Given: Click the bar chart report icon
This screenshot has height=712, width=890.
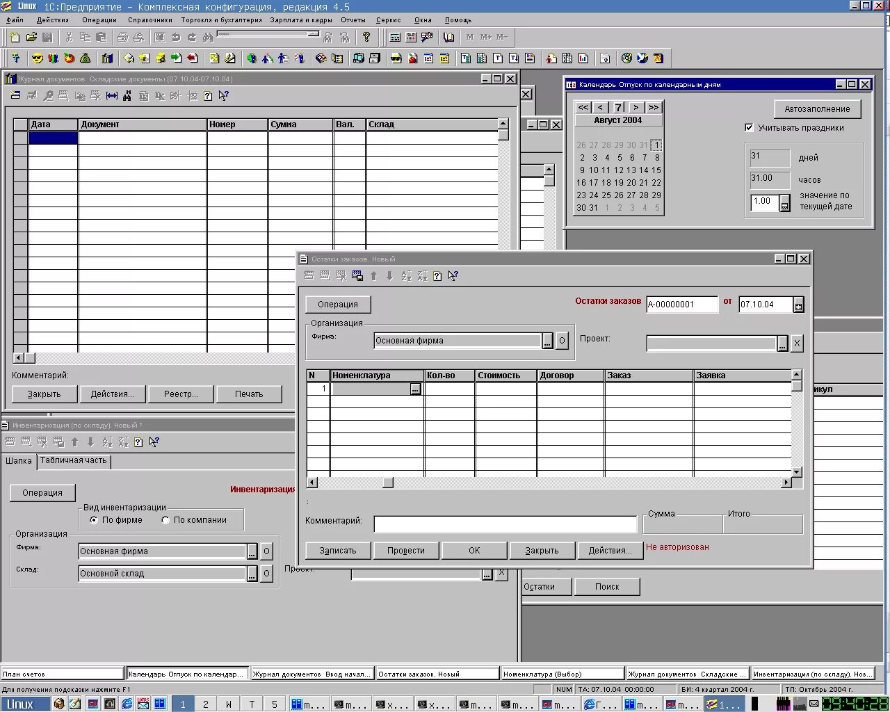Looking at the screenshot, I should [x=583, y=58].
